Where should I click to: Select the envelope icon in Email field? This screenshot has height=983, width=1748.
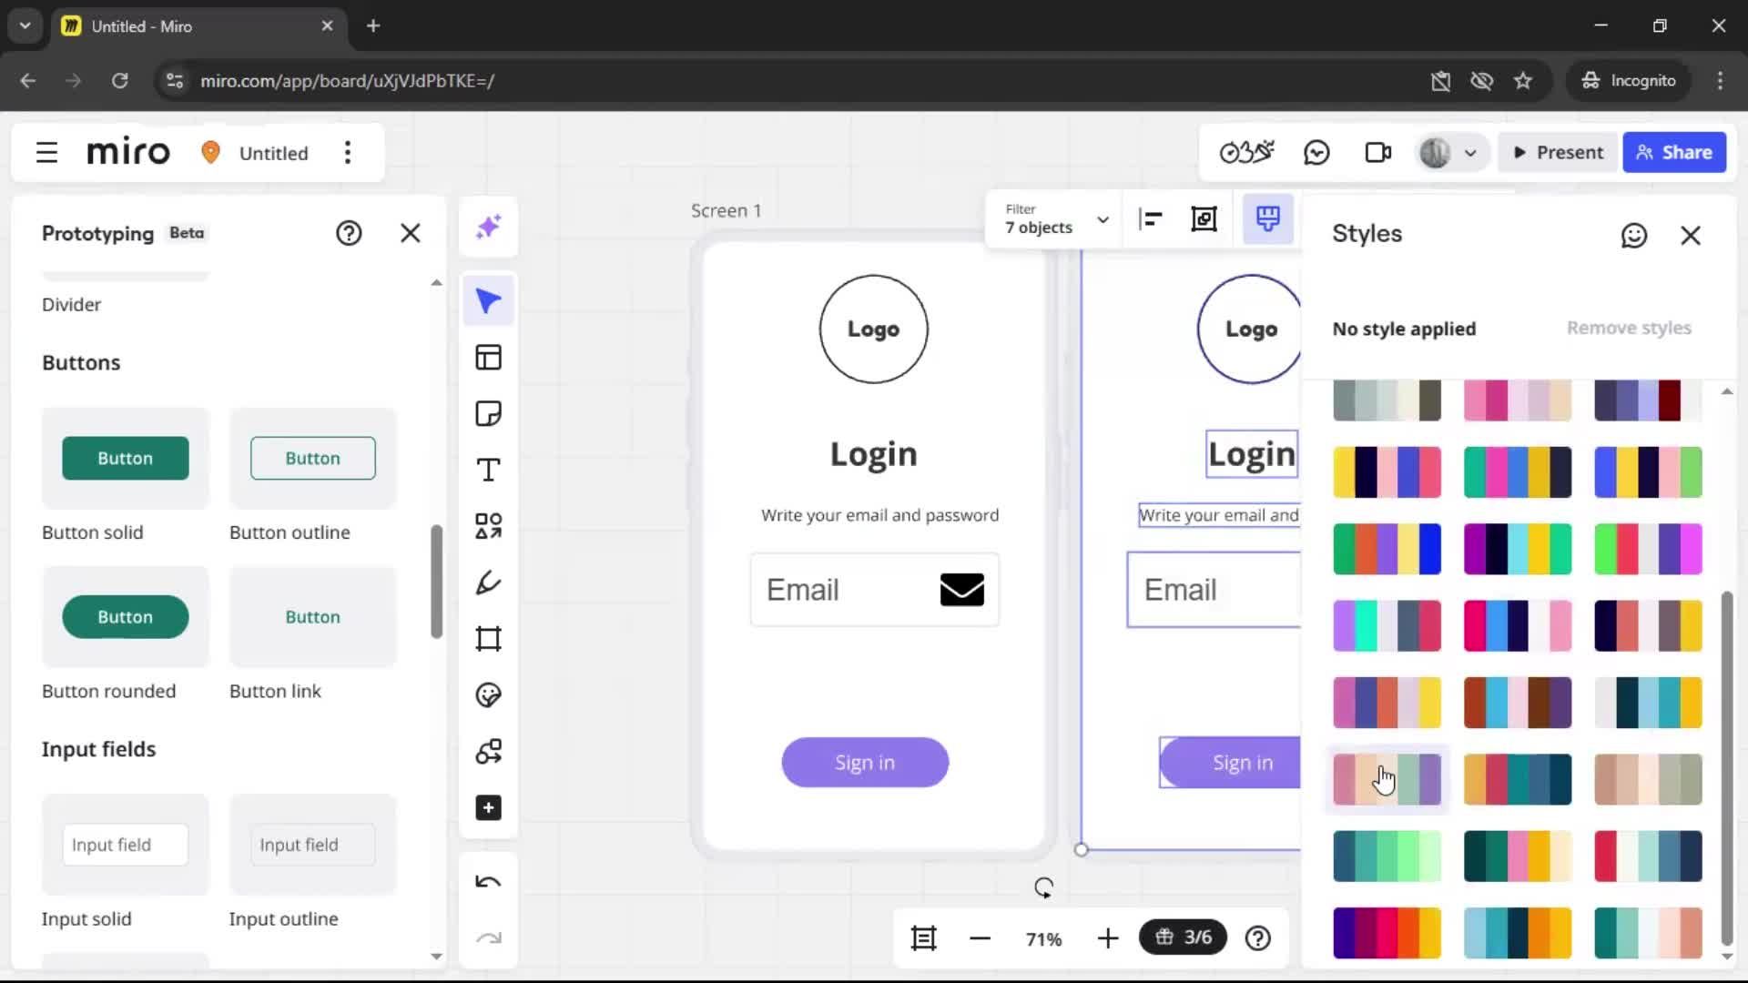click(961, 590)
